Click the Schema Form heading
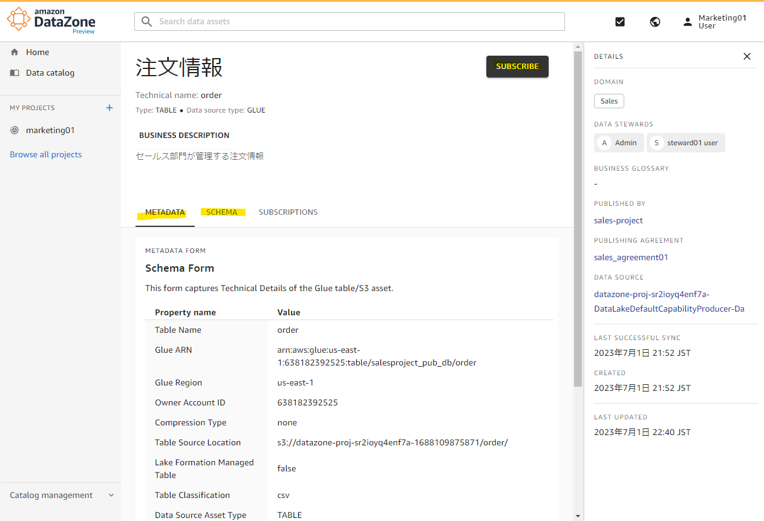Image resolution: width=764 pixels, height=521 pixels. pyautogui.click(x=180, y=268)
